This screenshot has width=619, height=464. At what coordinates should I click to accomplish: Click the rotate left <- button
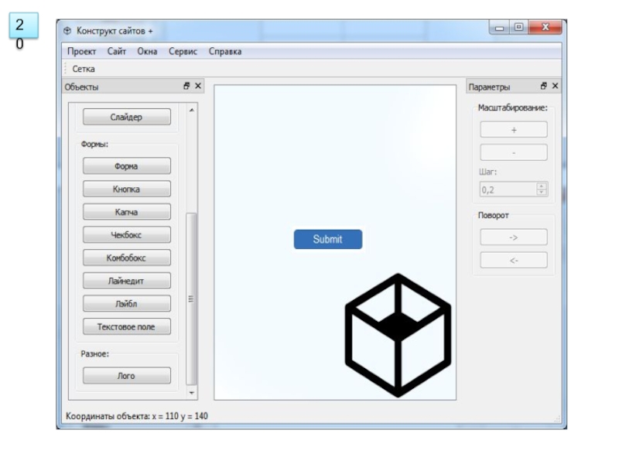(x=514, y=261)
